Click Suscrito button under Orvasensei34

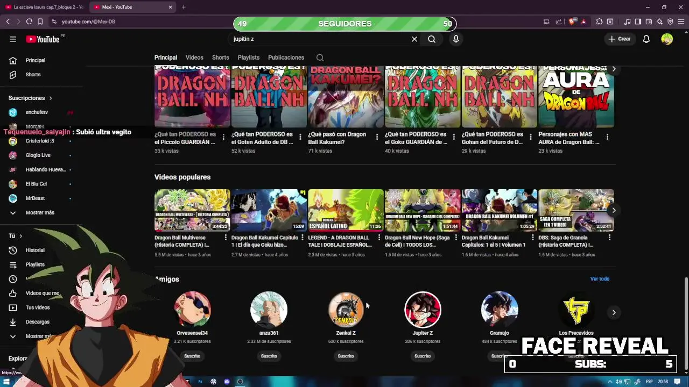tap(192, 356)
